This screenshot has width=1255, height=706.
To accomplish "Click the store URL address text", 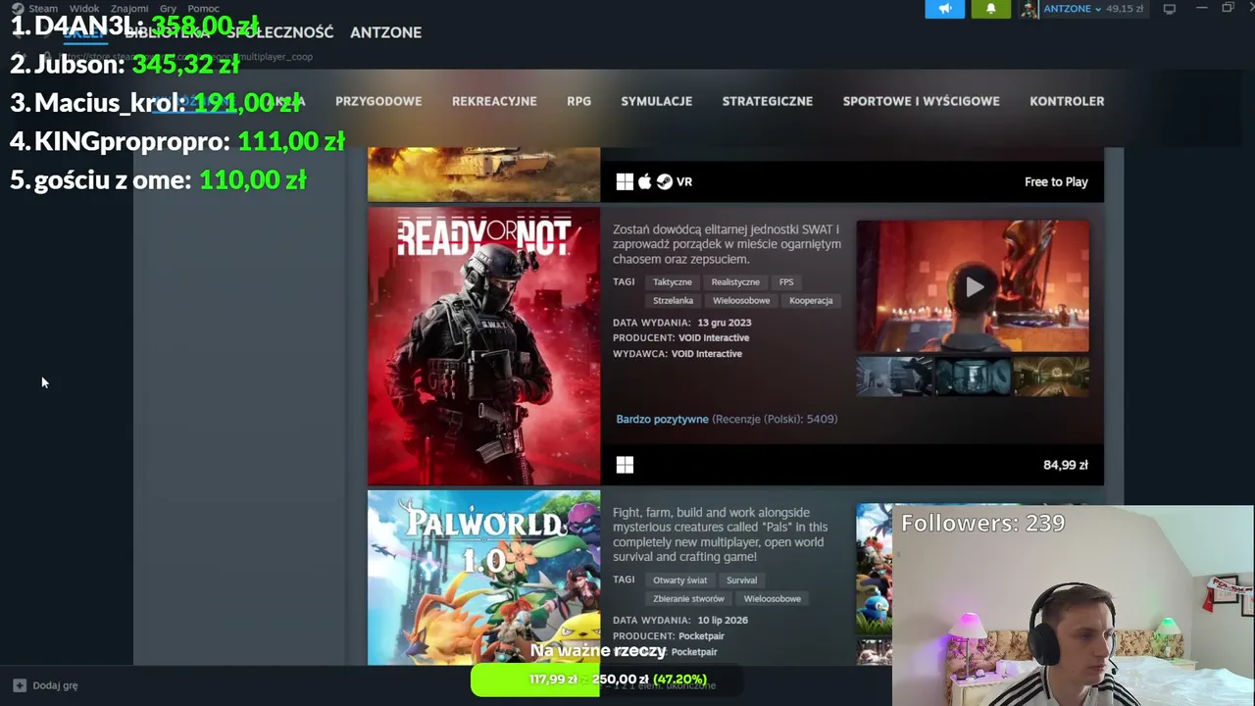I will [188, 56].
